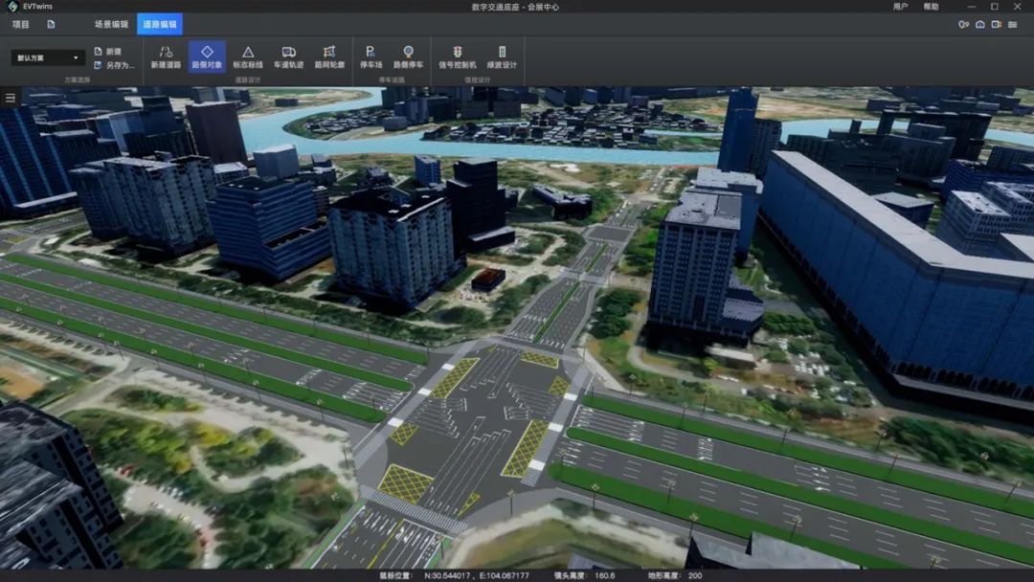Expand the 默认方案 scheme dropdown
Screen dimensions: 1034x582
point(48,58)
